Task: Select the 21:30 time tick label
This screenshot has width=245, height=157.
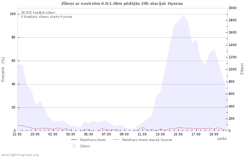Action: [17, 134]
